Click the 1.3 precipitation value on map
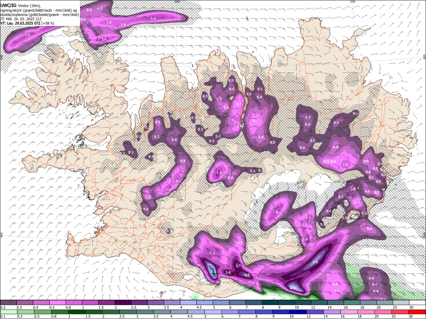The image size is (426, 319). (168, 189)
